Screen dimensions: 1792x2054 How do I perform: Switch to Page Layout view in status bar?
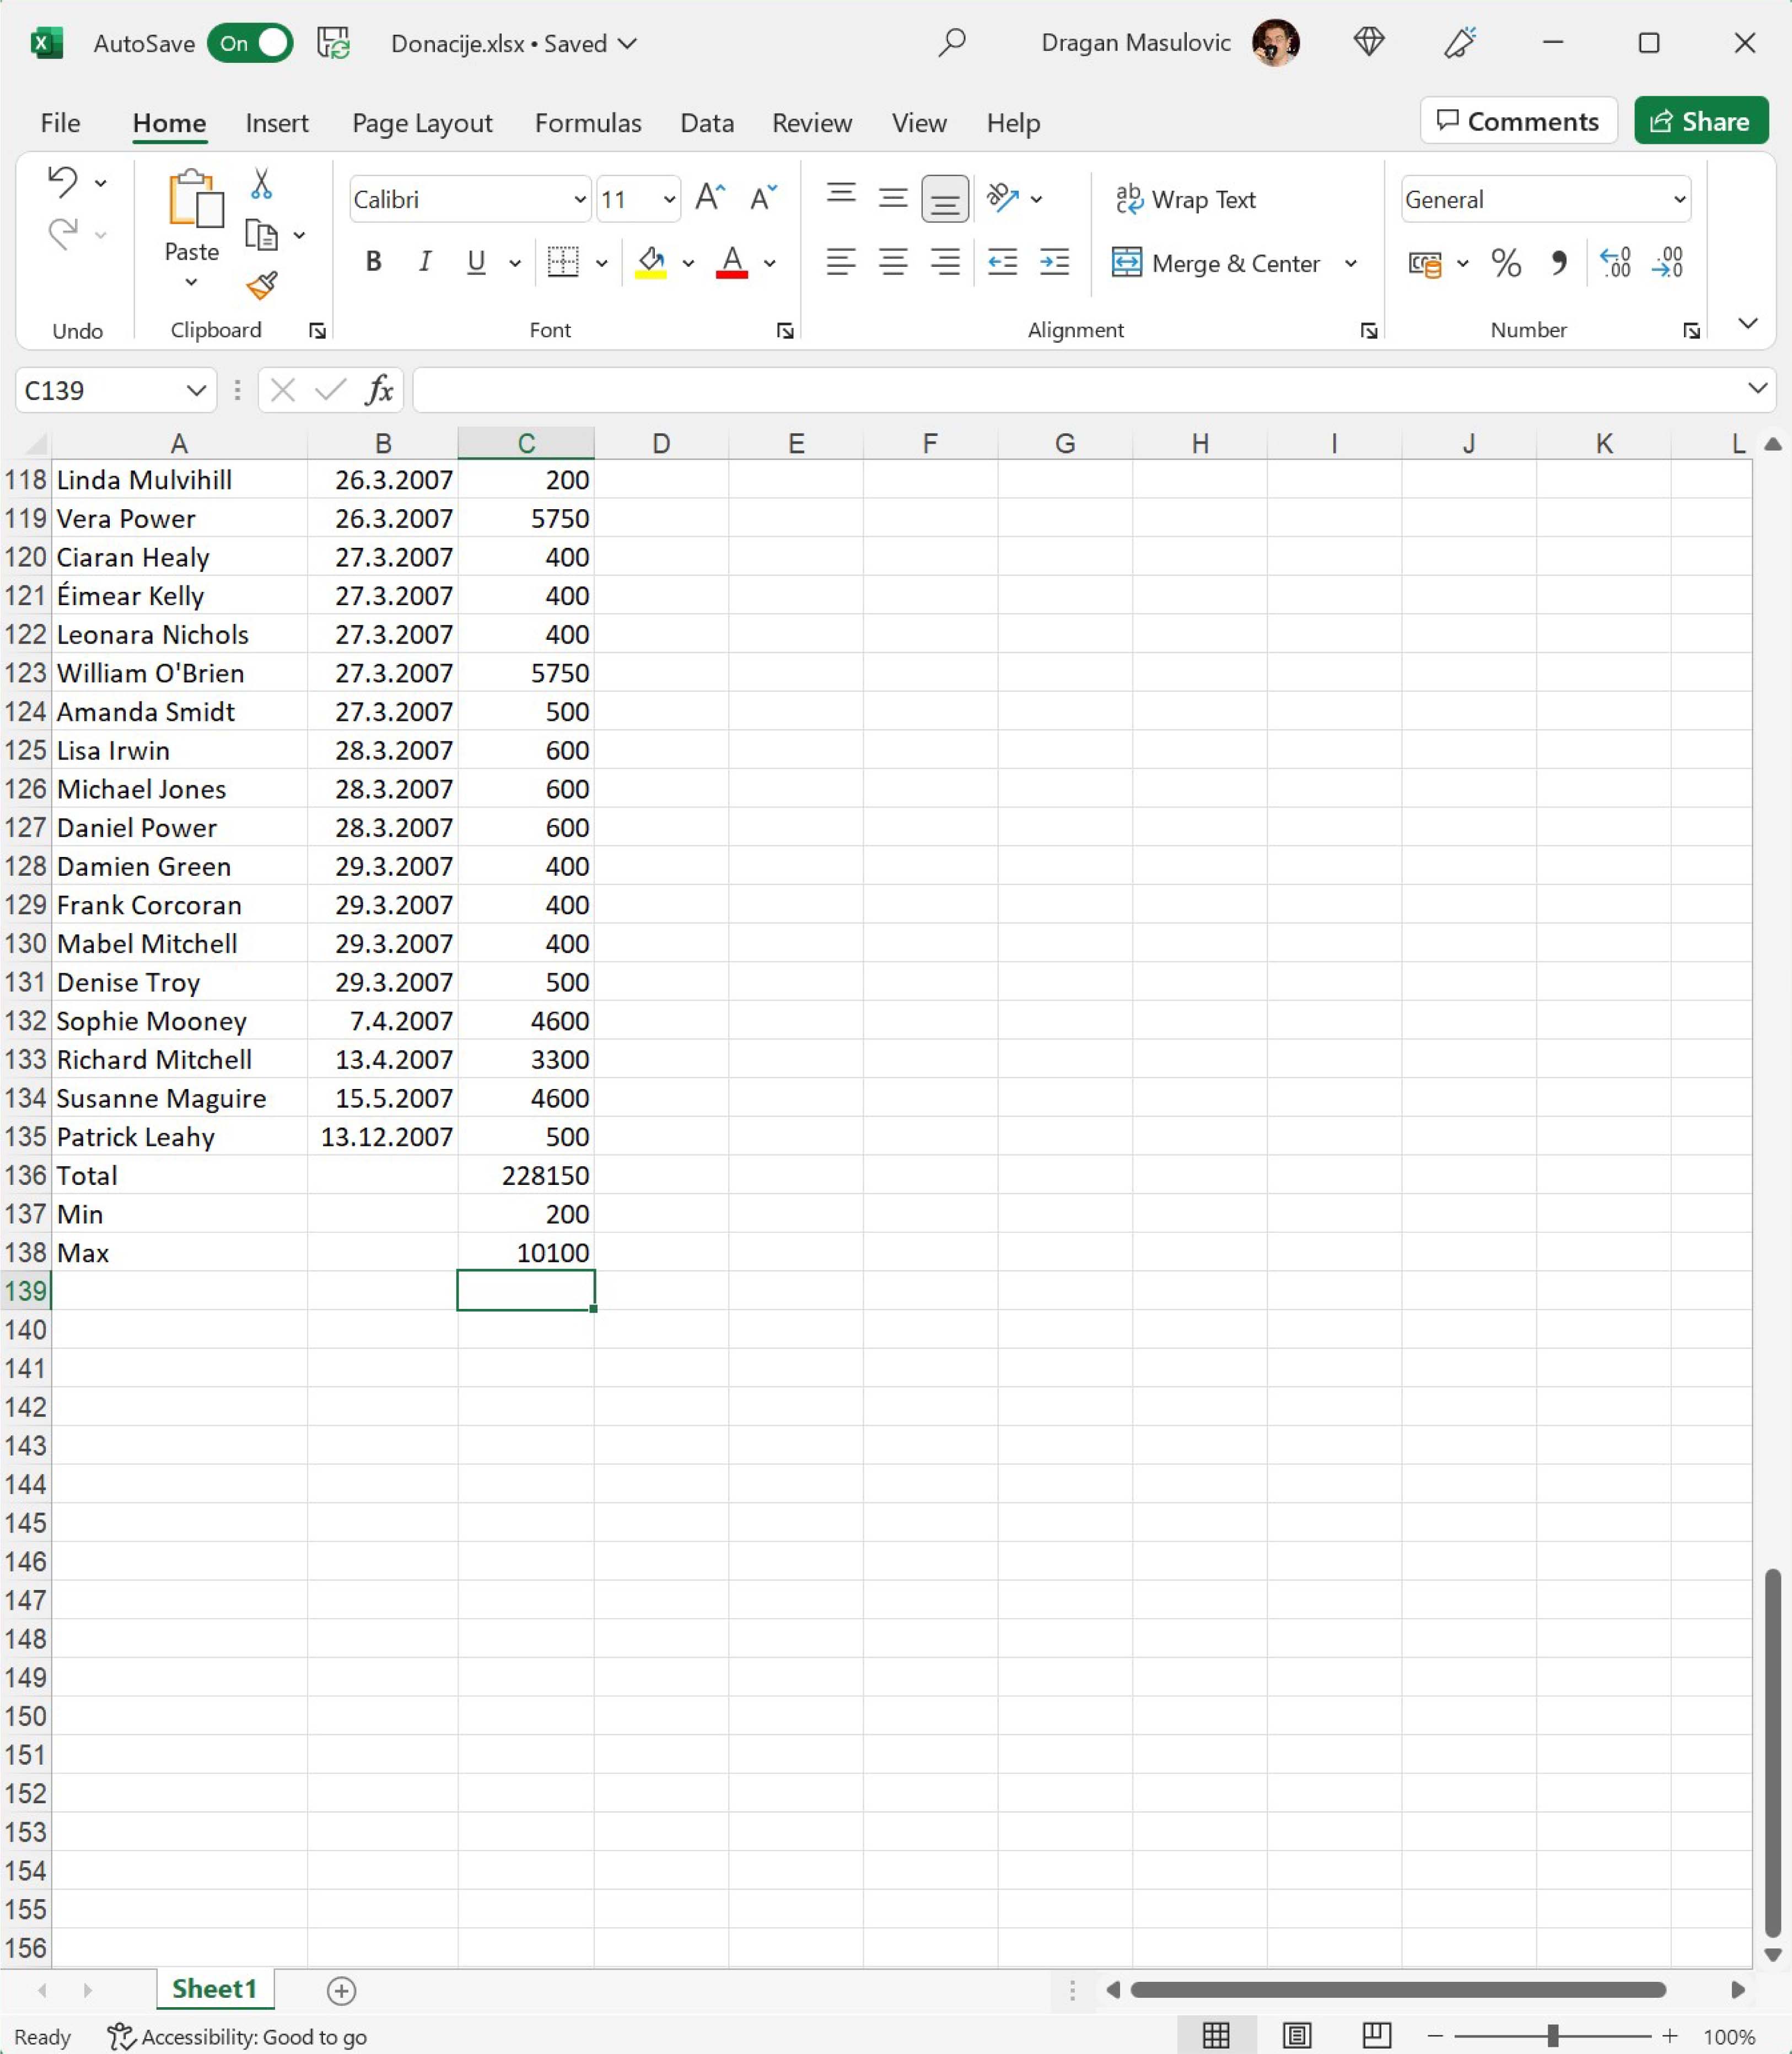[x=1297, y=2035]
